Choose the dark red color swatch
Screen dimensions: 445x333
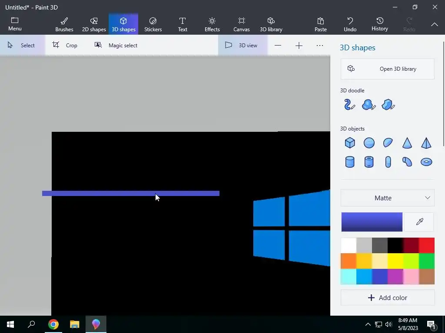point(411,245)
